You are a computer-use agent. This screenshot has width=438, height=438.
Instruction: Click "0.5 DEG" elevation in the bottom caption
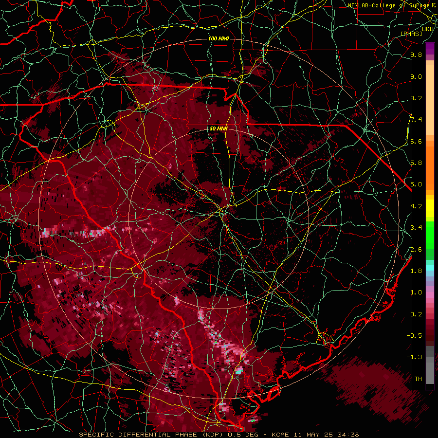(x=243, y=435)
